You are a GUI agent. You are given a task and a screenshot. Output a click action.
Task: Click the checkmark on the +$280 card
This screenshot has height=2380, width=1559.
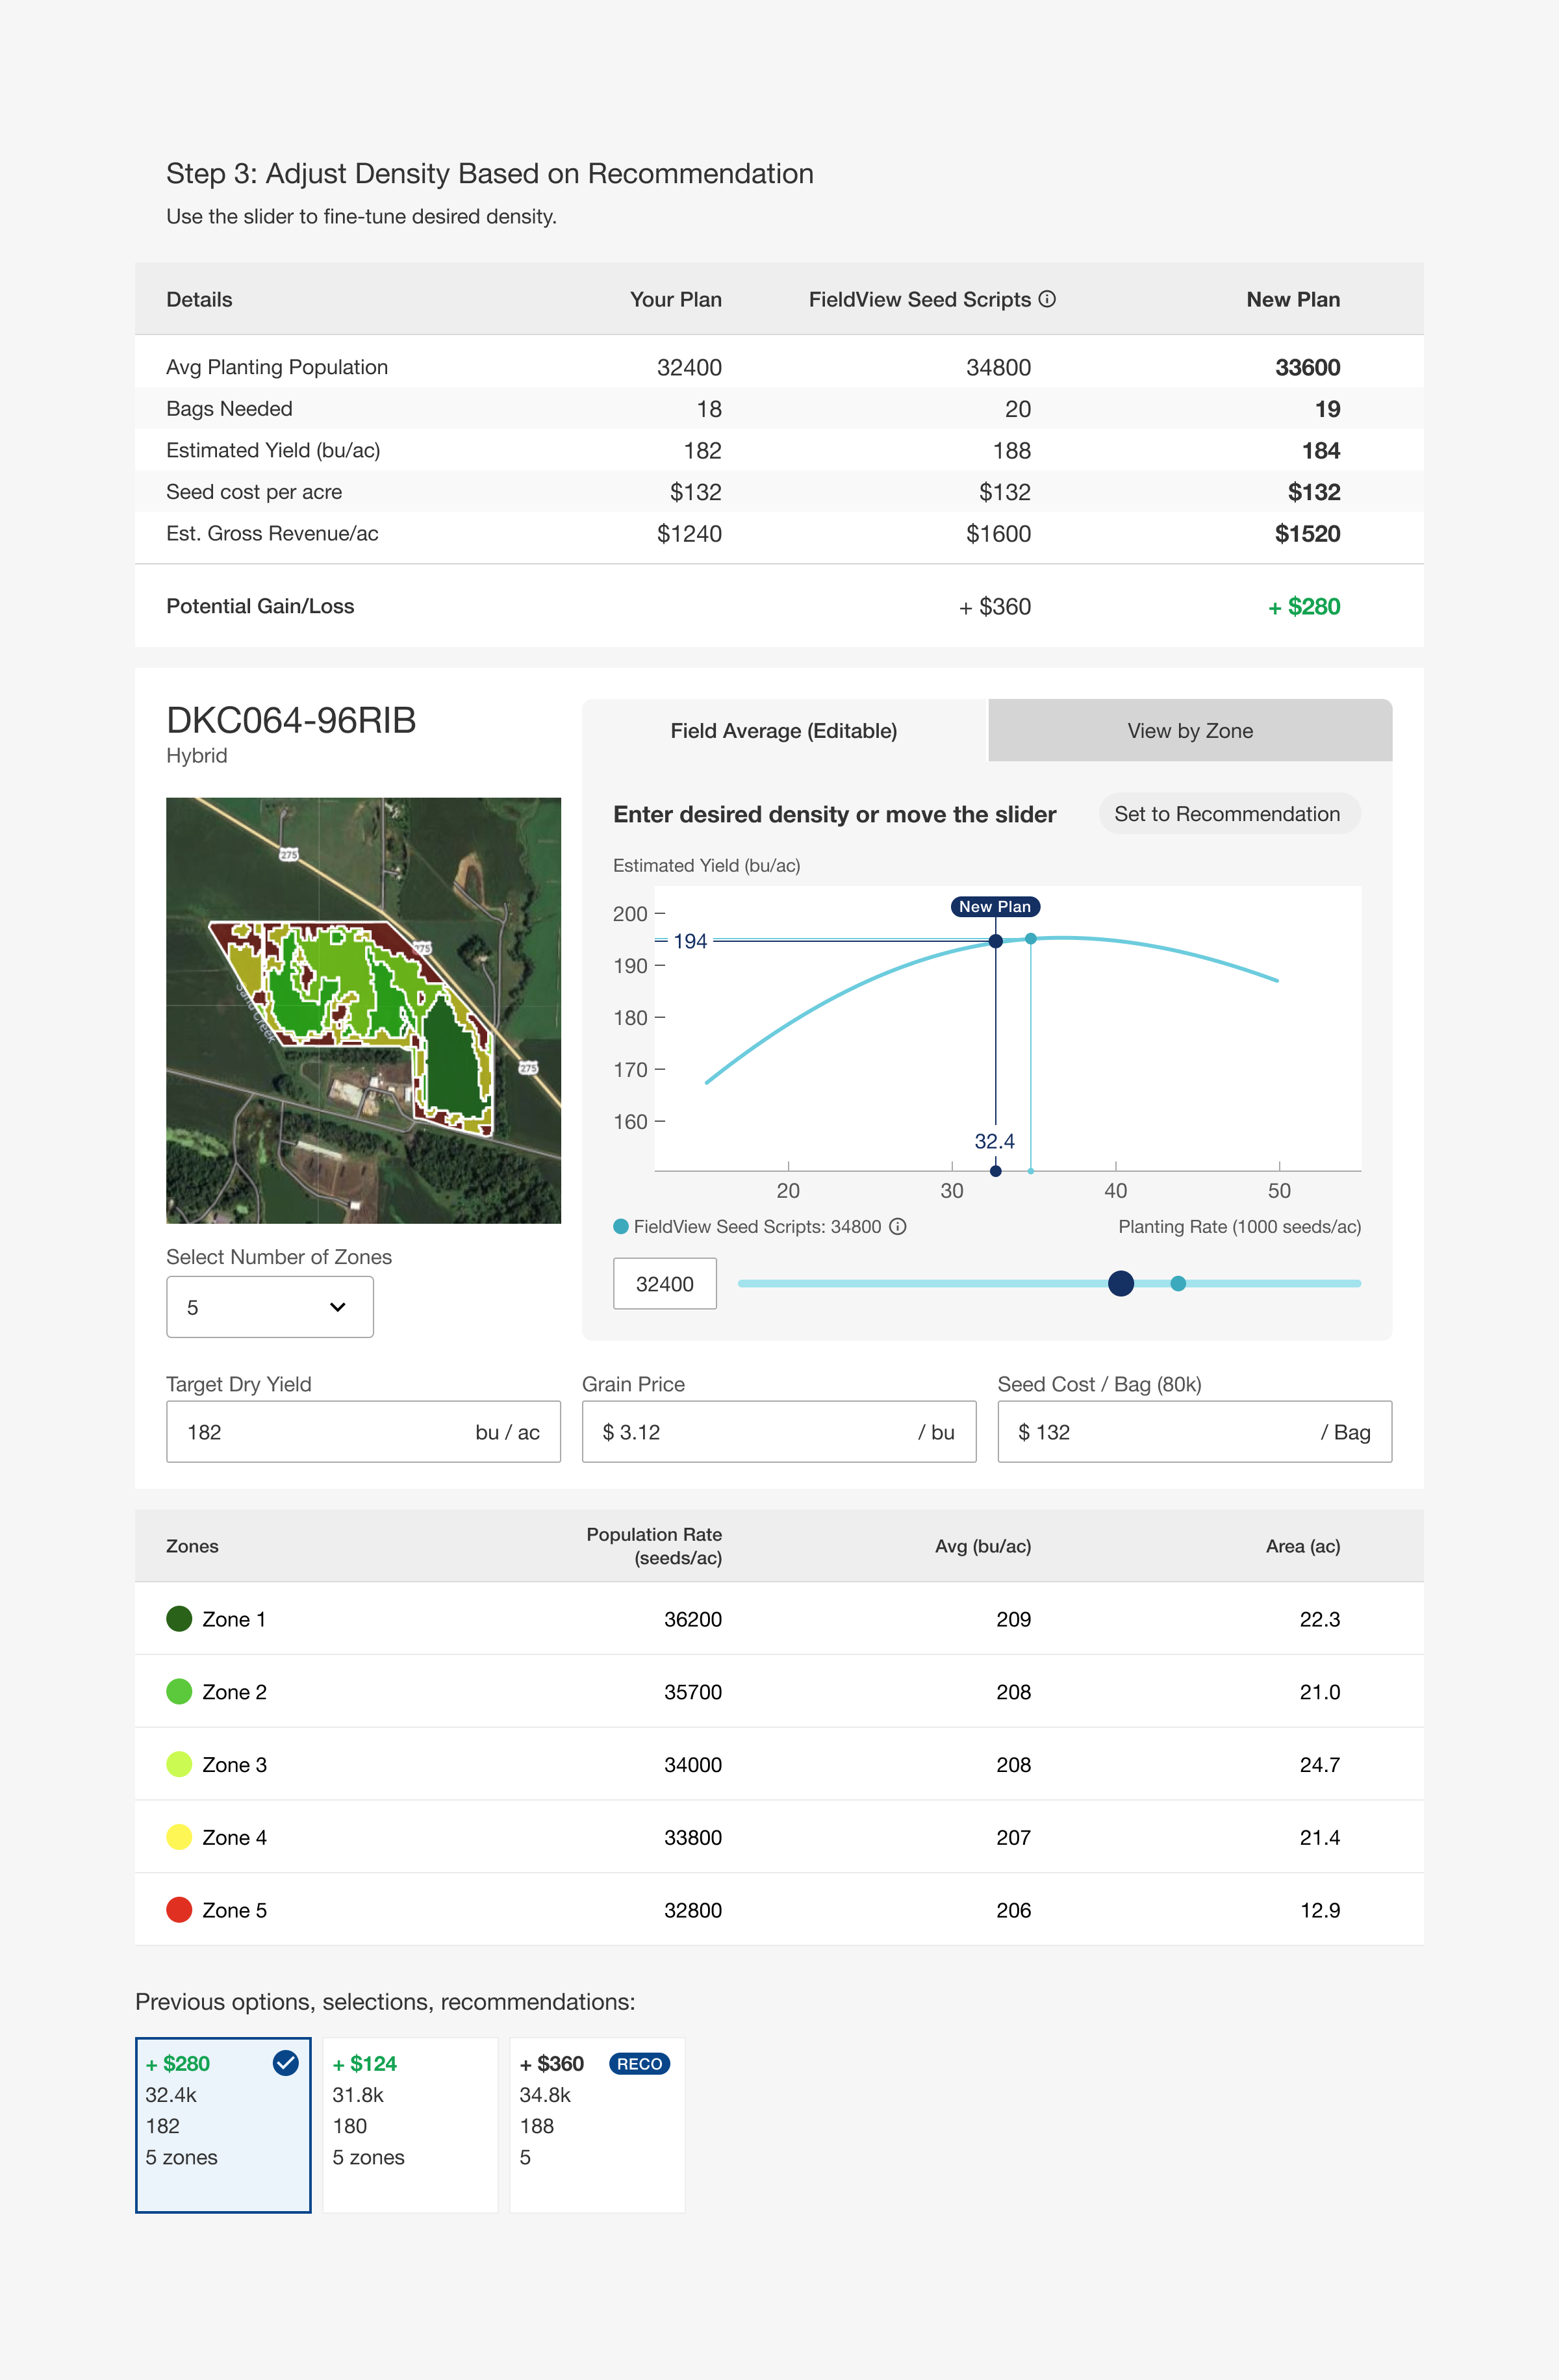(286, 2063)
